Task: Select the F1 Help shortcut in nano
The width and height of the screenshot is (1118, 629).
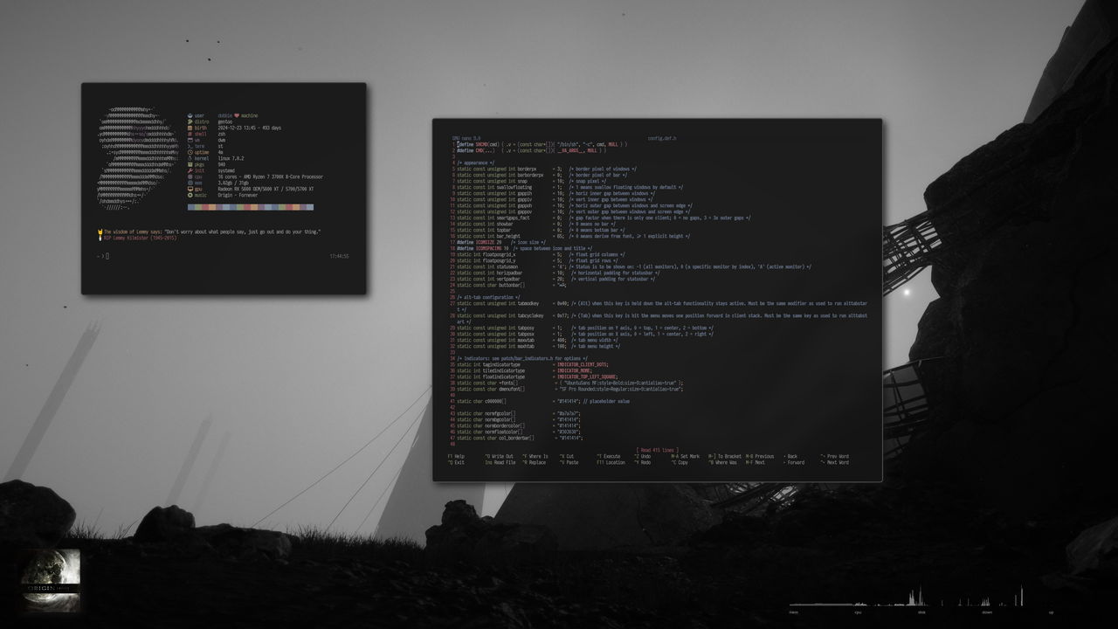Action: point(456,456)
